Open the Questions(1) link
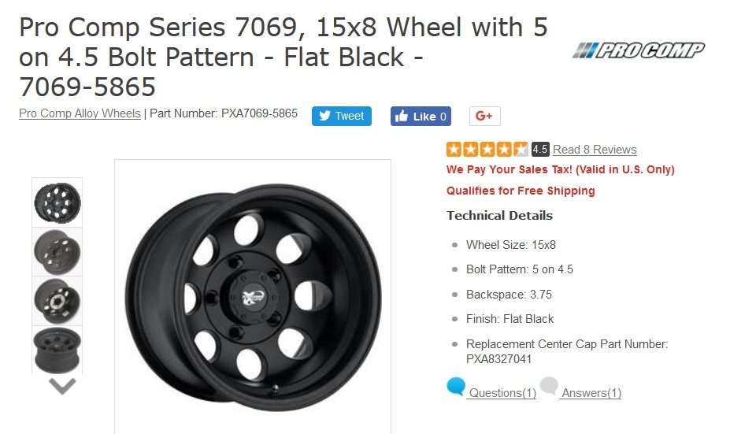This screenshot has width=730, height=434. pos(502,393)
